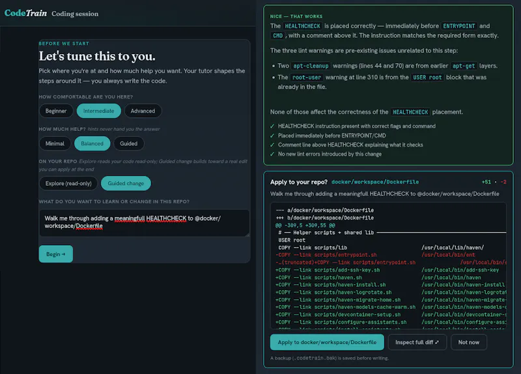Click checkmark beside 'HEALTHCHECK instruction present'

(272, 126)
